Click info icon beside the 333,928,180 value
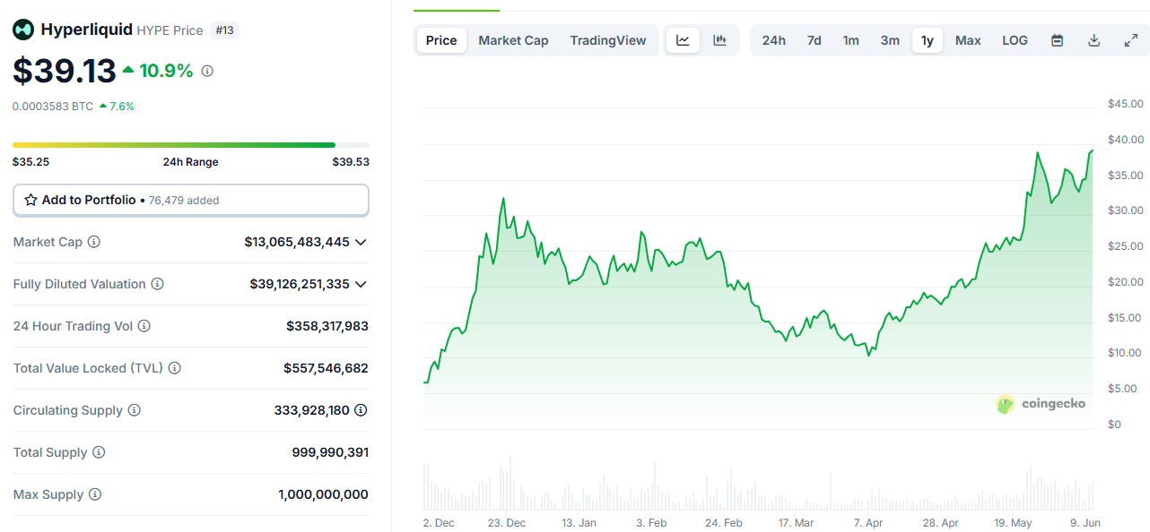The image size is (1150, 532). (361, 410)
